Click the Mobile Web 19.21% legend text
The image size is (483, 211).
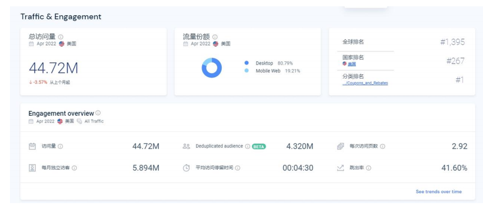point(278,71)
